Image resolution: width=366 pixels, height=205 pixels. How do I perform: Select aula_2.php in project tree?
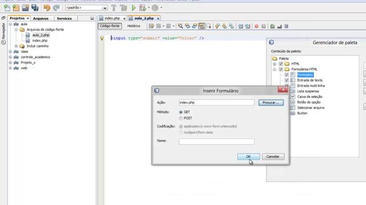(x=41, y=35)
